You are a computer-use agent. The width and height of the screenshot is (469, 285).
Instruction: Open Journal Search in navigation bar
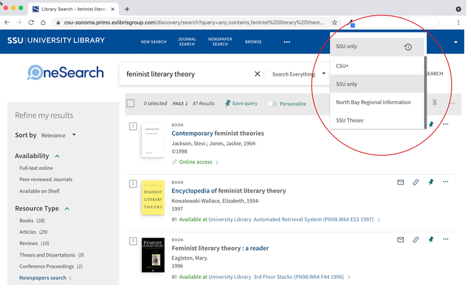(x=187, y=42)
